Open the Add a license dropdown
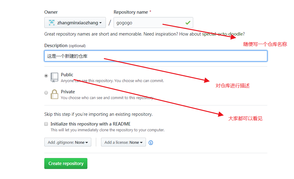Screen dimensions: 294x179 click(x=123, y=142)
